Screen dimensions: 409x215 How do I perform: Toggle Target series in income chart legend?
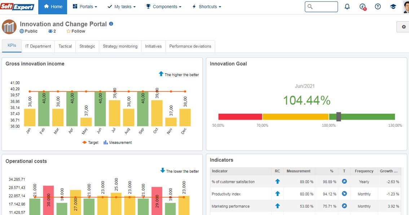pyautogui.click(x=90, y=142)
